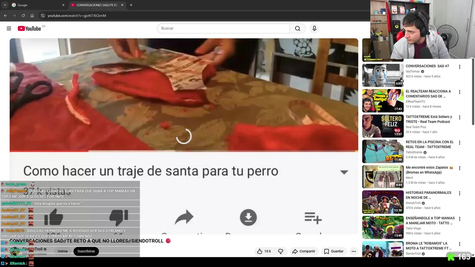Screen dimensions: 475x267
Task: Expand the in-video description arrow
Action: [344, 172]
